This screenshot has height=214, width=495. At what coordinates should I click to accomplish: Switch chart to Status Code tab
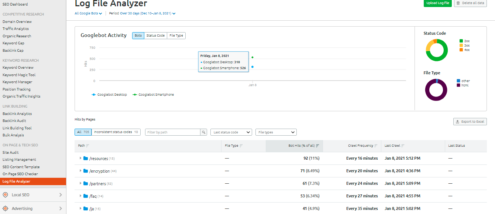point(155,35)
